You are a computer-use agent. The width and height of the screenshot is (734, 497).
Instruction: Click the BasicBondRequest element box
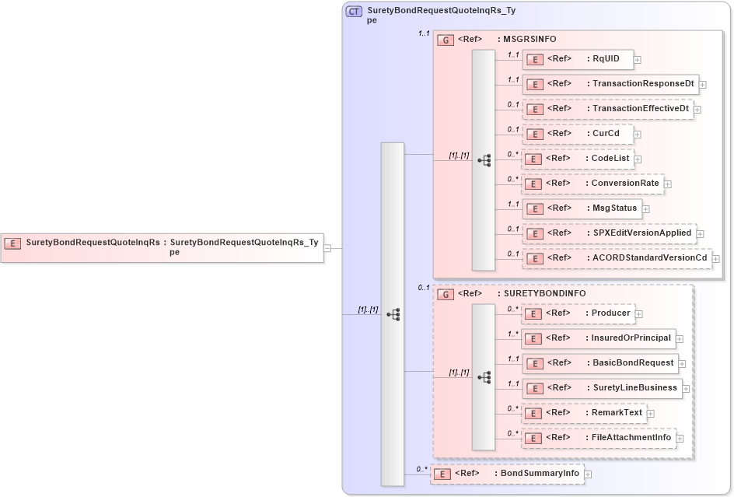600,363
